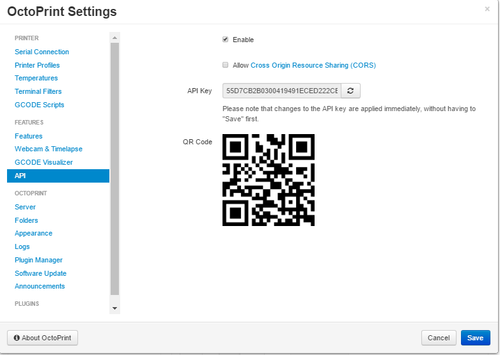Enable Allow CORS checkbox
This screenshot has height=355, width=500.
point(226,65)
